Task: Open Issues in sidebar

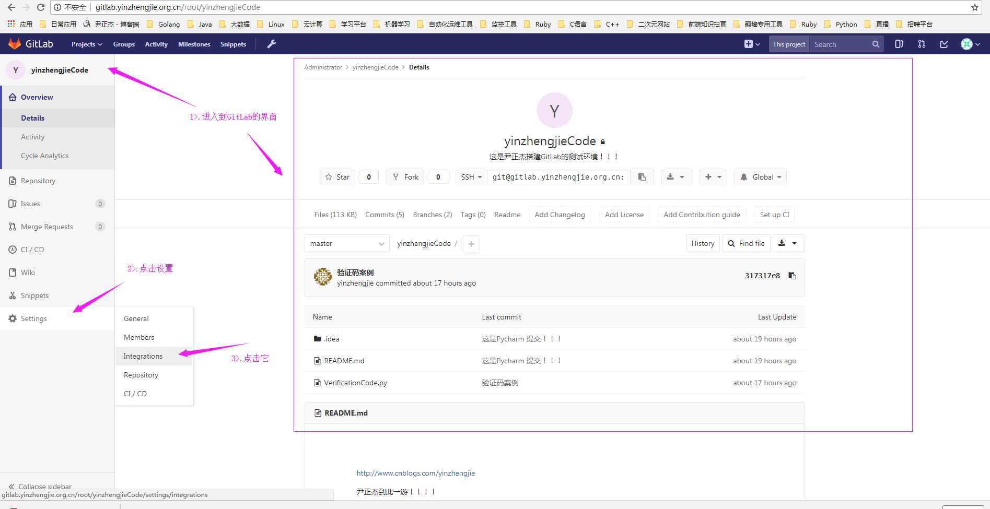Action: click(57, 204)
